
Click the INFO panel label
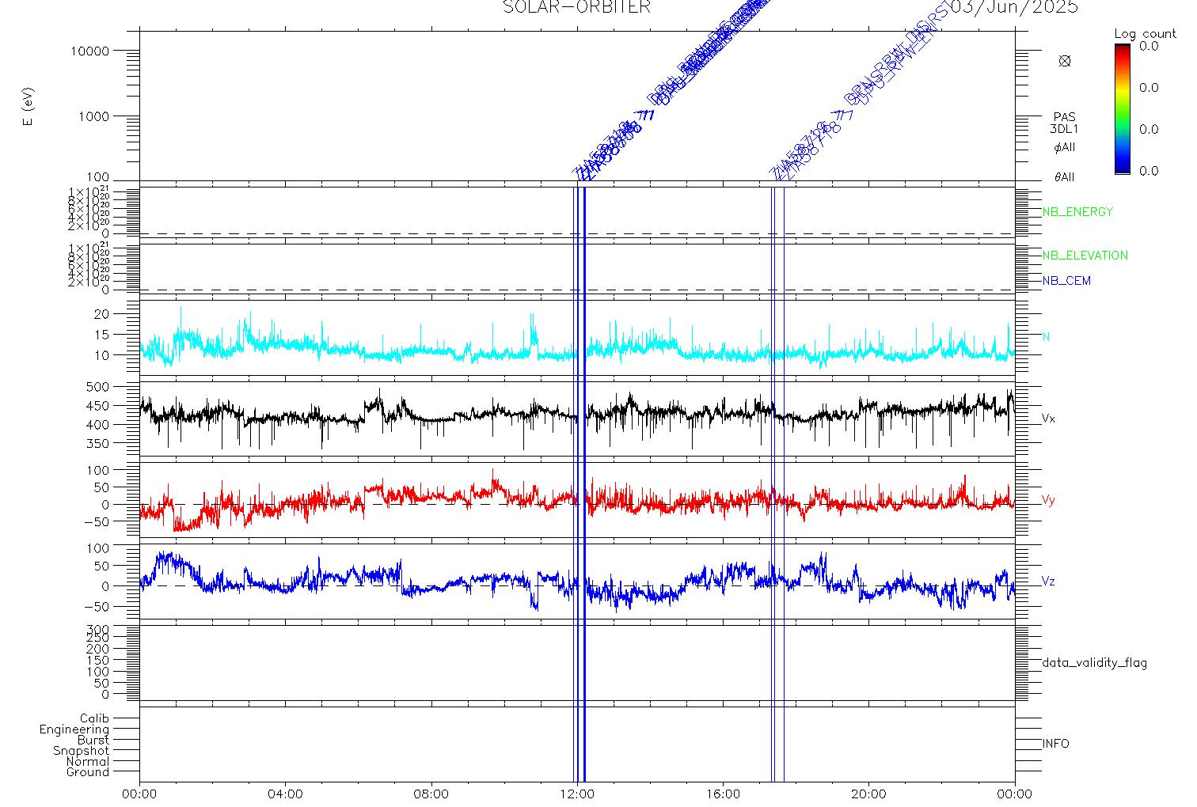1056,744
